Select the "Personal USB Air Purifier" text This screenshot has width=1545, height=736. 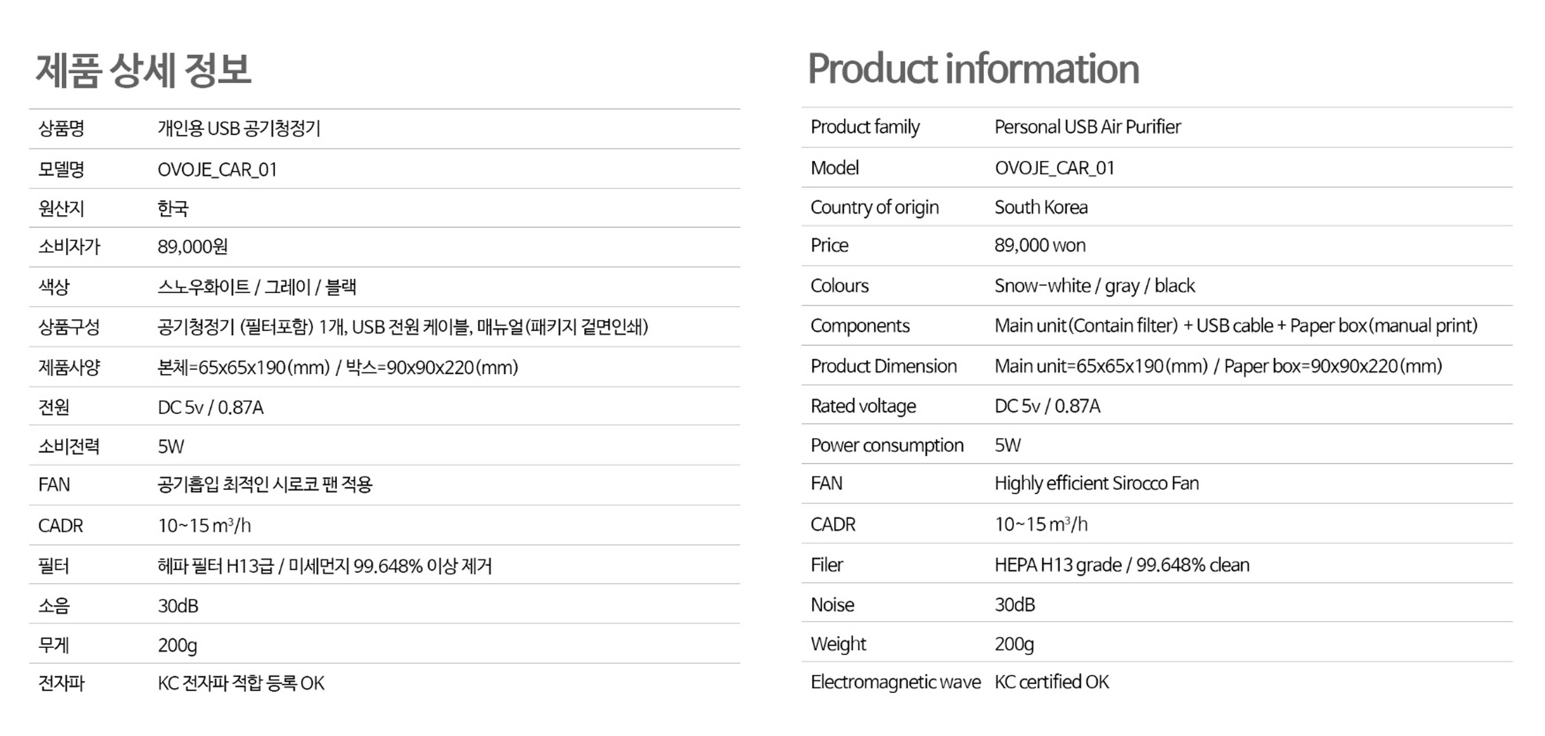click(1087, 127)
